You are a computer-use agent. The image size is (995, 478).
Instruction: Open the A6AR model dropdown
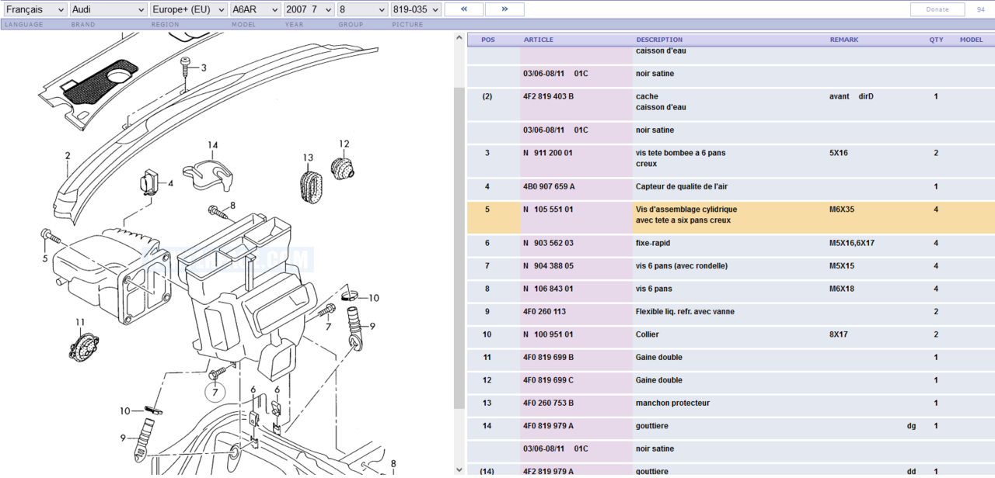point(256,9)
